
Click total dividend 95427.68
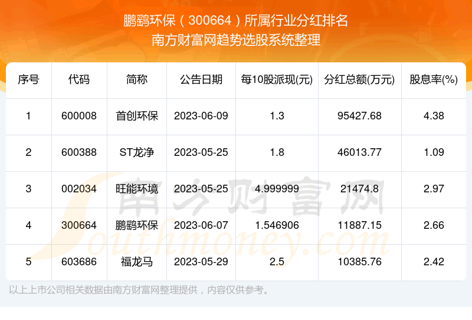pos(359,116)
